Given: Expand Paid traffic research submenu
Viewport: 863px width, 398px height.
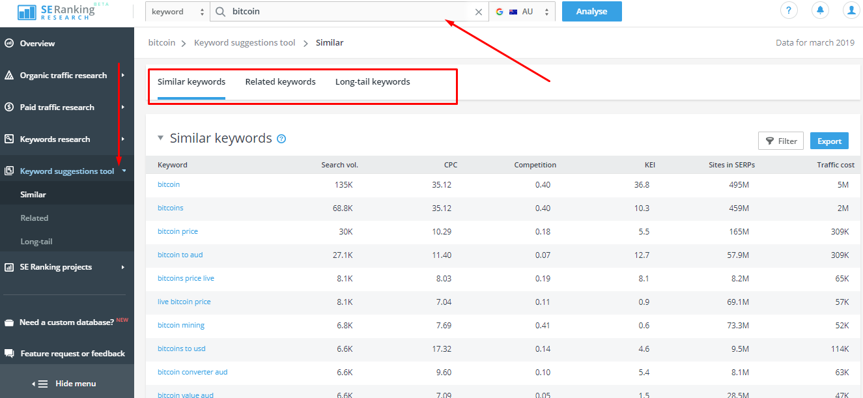Looking at the screenshot, I should pyautogui.click(x=123, y=107).
